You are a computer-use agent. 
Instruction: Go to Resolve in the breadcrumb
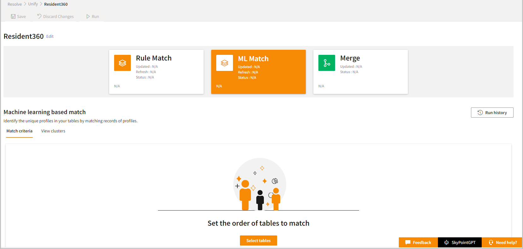(x=15, y=4)
